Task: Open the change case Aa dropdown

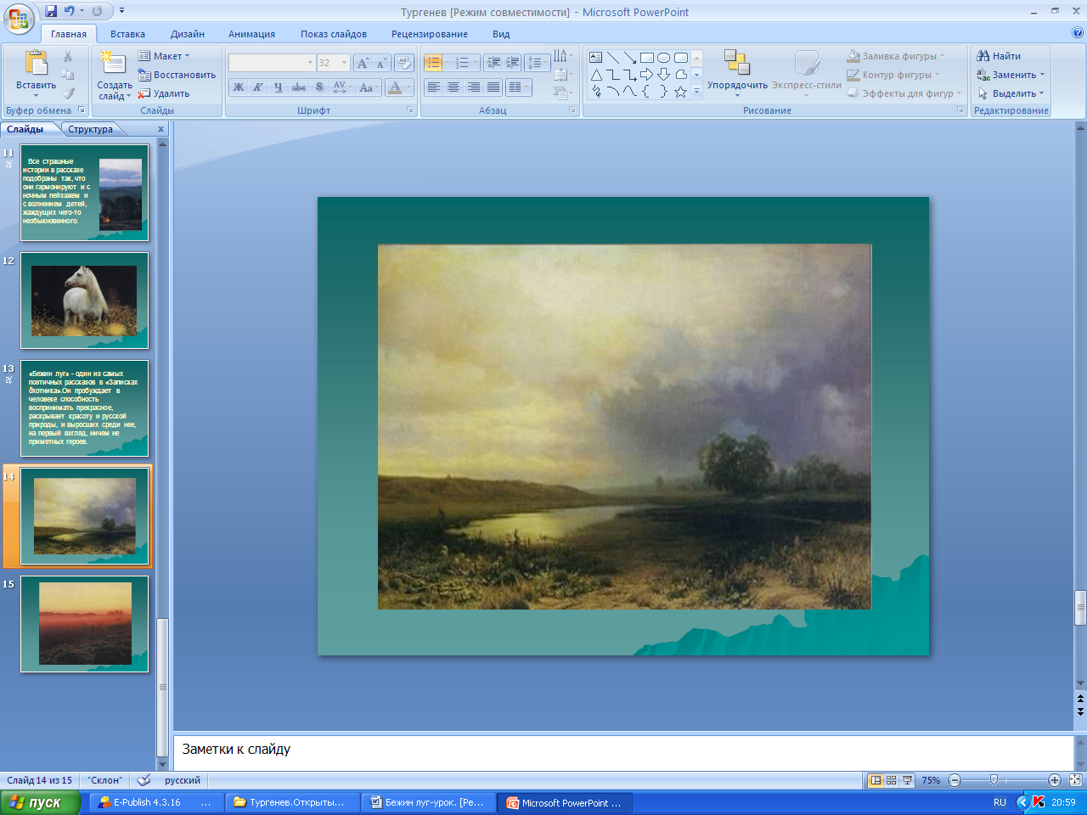Action: (368, 87)
